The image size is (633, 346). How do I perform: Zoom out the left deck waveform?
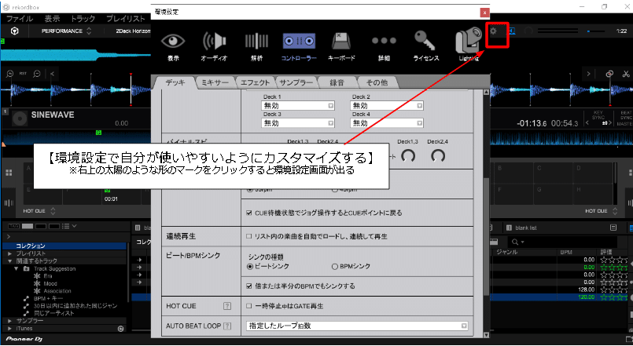point(37,74)
